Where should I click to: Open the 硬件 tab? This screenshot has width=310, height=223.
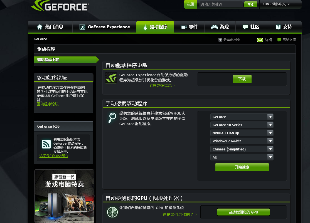[189, 27]
